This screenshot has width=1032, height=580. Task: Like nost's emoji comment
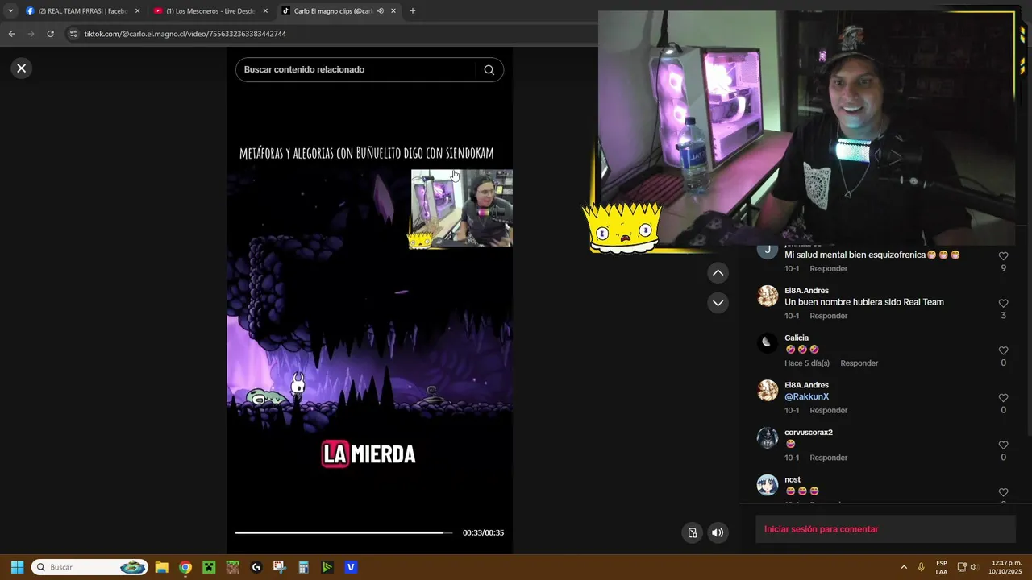1003,492
